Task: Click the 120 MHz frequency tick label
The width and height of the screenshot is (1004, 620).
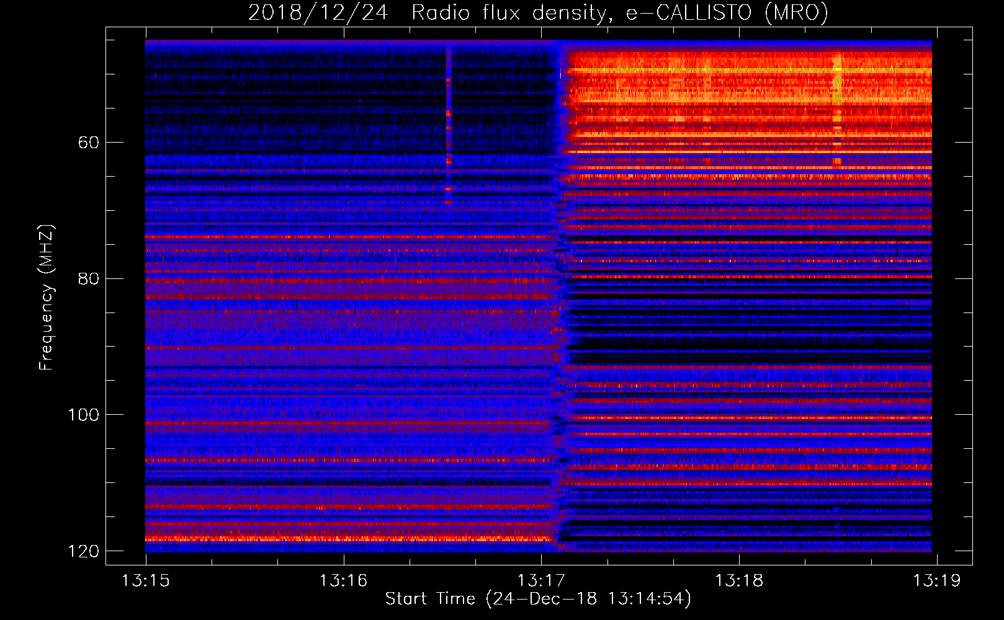Action: 83,551
